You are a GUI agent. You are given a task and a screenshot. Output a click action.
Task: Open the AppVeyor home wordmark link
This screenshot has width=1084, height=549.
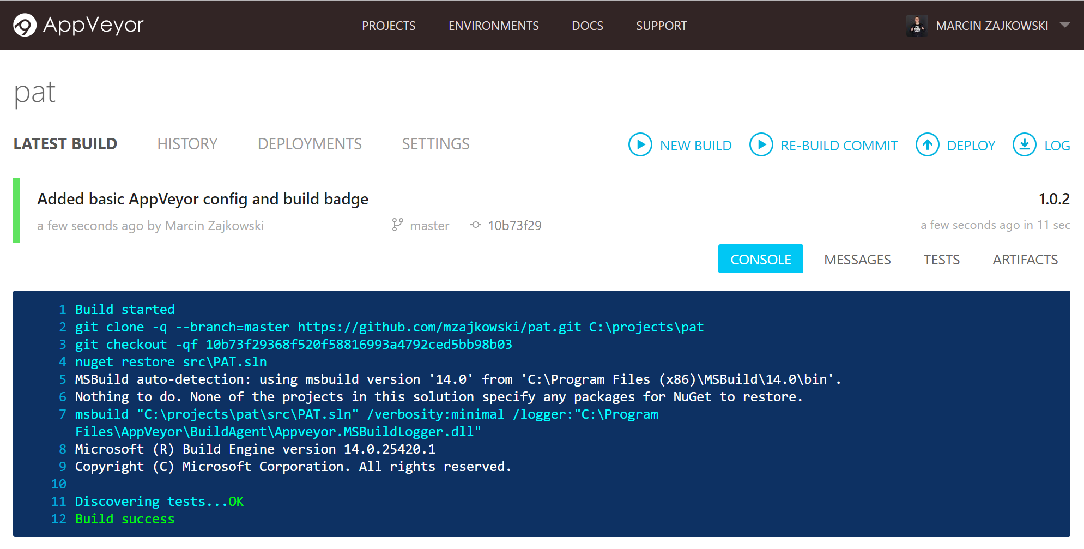point(93,25)
